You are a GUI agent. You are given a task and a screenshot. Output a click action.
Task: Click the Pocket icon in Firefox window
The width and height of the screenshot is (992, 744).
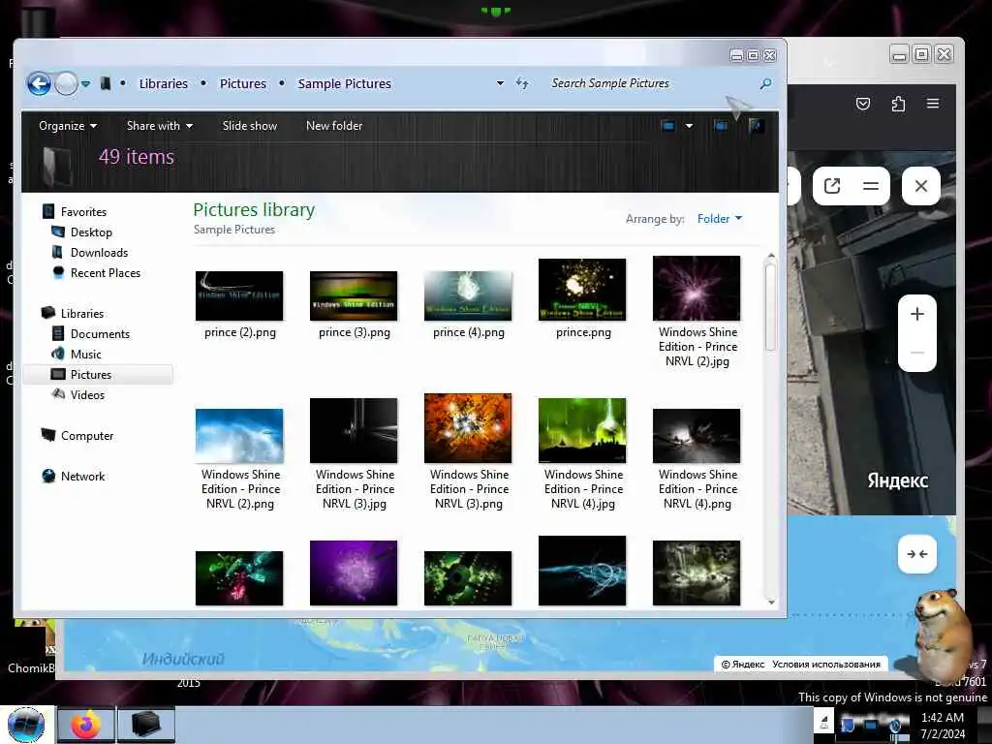point(863,104)
